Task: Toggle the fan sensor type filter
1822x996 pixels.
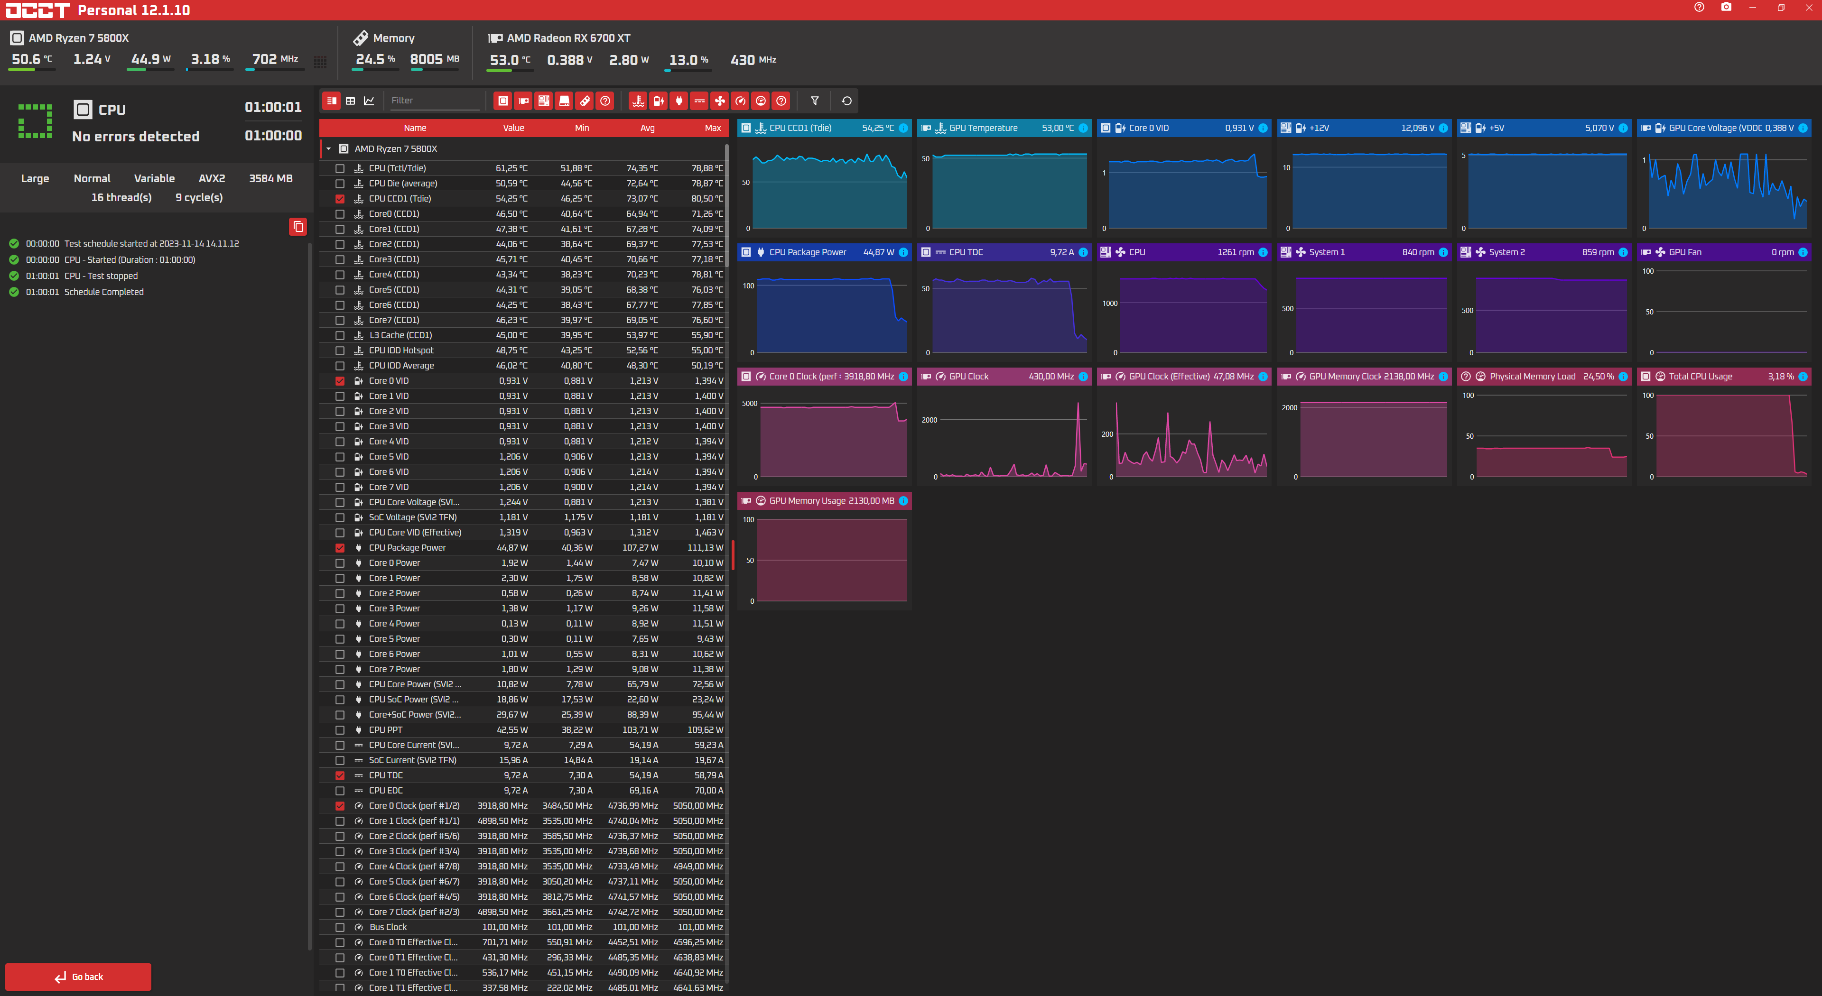Action: click(x=720, y=101)
